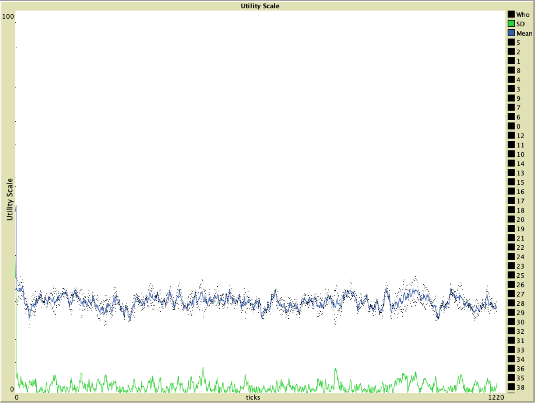
Task: Pick the pen swatch next to '22'
Action: [x=511, y=247]
